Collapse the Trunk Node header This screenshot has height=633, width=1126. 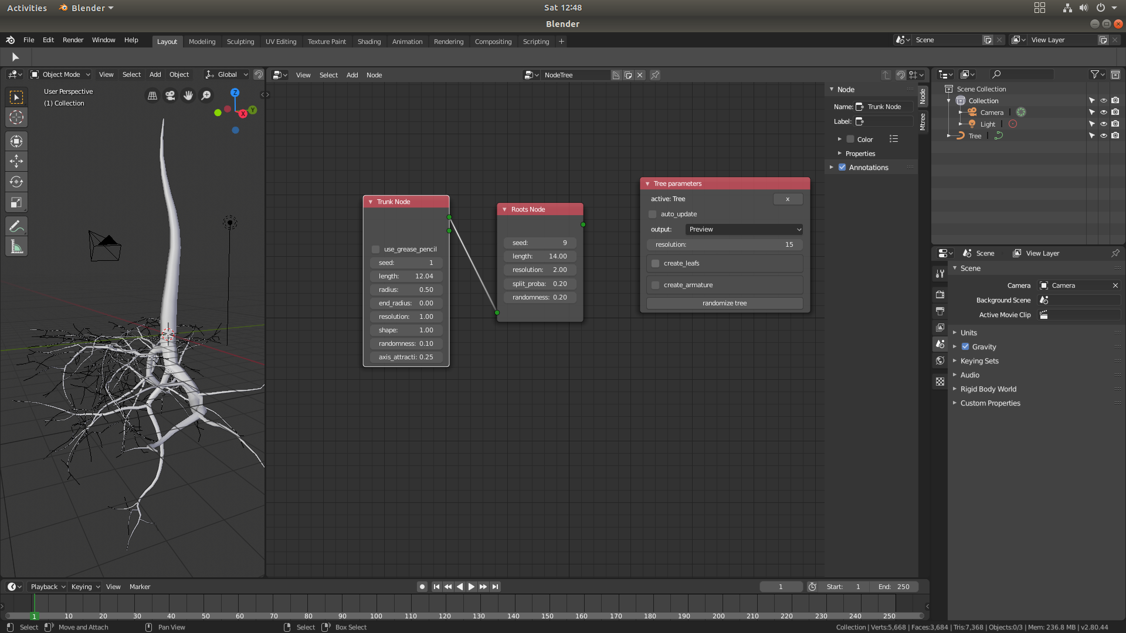pos(371,201)
